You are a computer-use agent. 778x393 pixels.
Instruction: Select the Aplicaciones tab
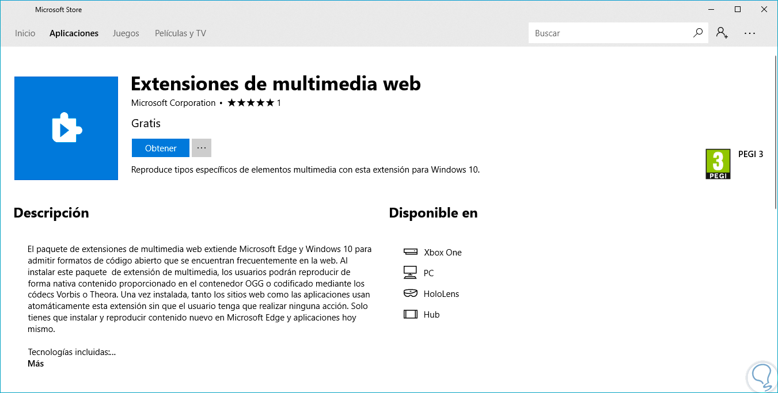pos(74,33)
